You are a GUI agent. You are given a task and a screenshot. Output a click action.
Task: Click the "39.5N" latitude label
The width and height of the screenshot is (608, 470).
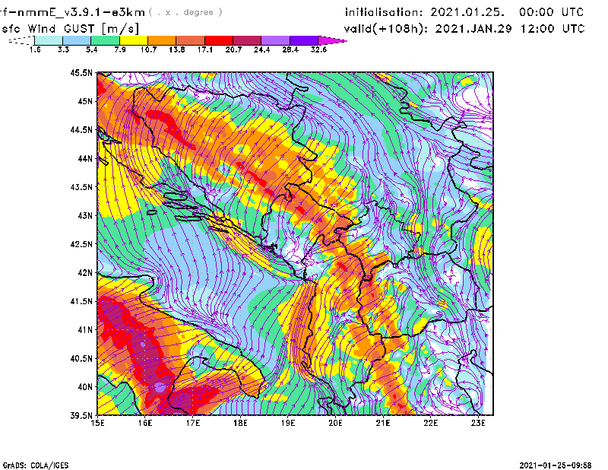(81, 415)
